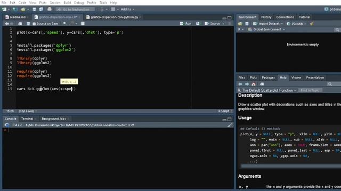Click the Save All documents icon
The image size is (341, 191).
[x=41, y=10]
